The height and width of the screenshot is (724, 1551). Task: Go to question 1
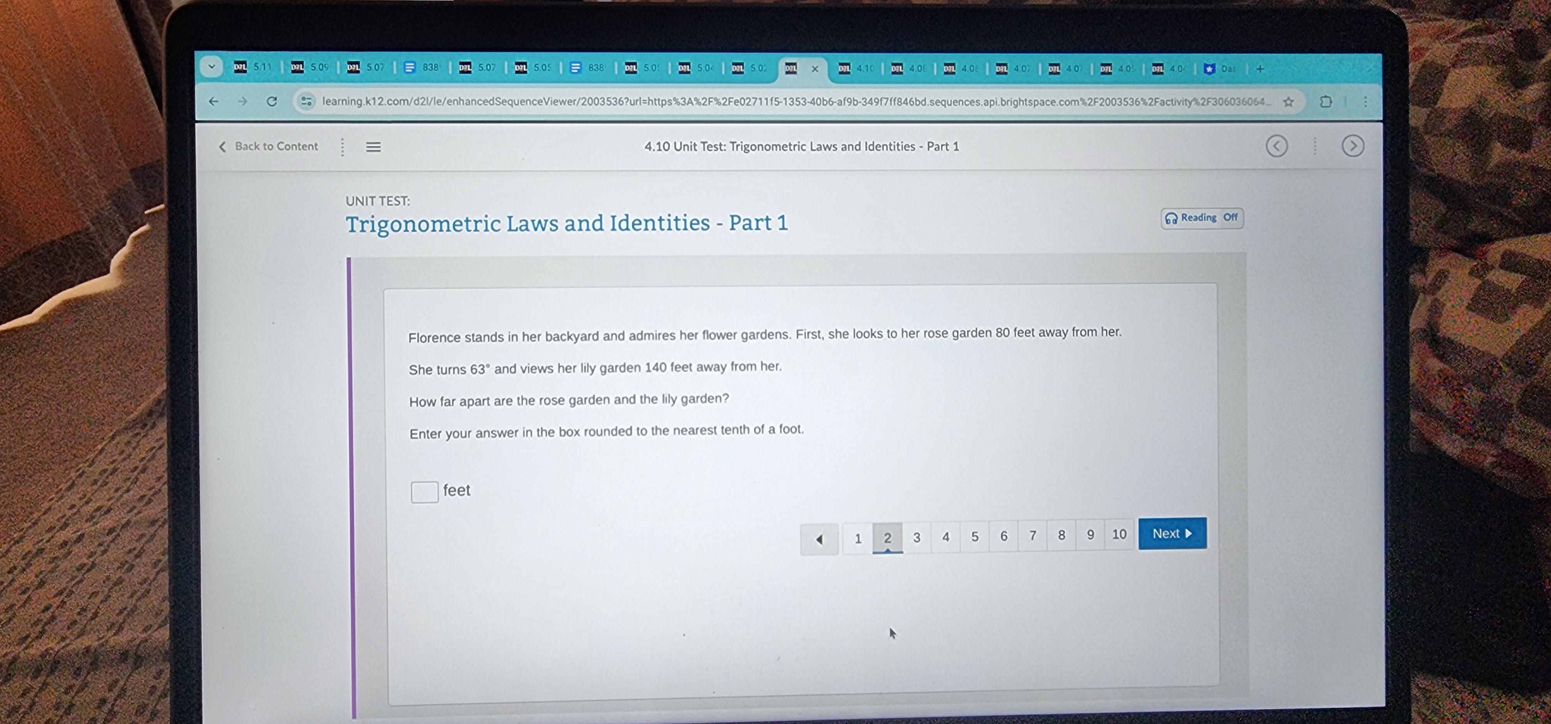(x=857, y=538)
